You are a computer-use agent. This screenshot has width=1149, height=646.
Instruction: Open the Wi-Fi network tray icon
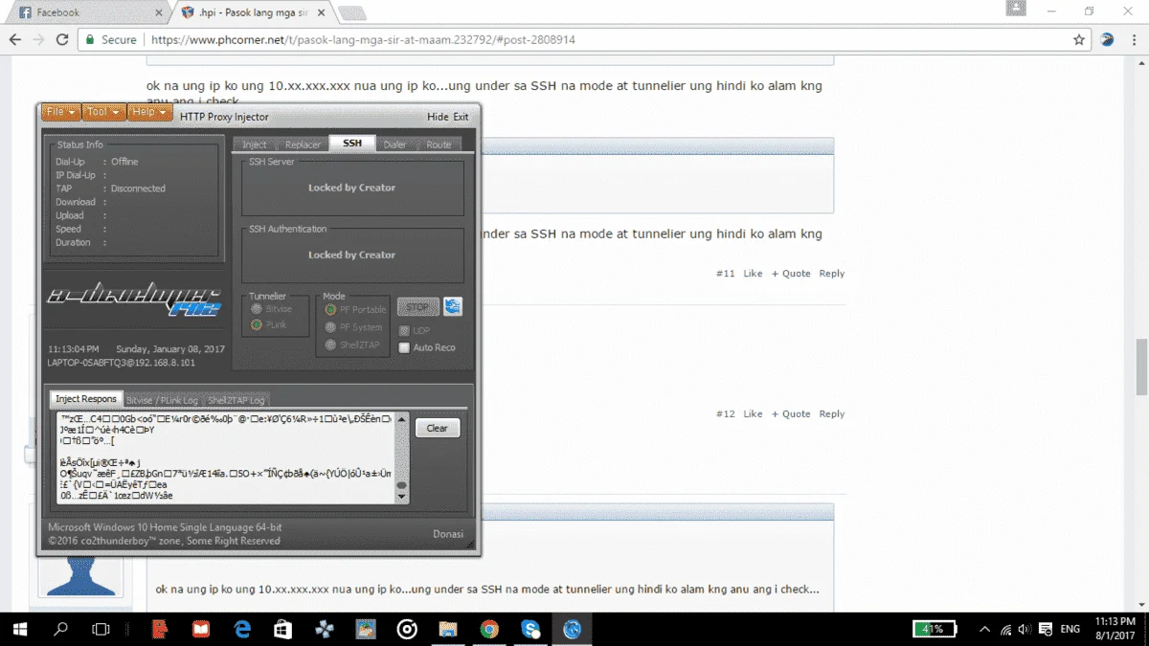point(1005,629)
